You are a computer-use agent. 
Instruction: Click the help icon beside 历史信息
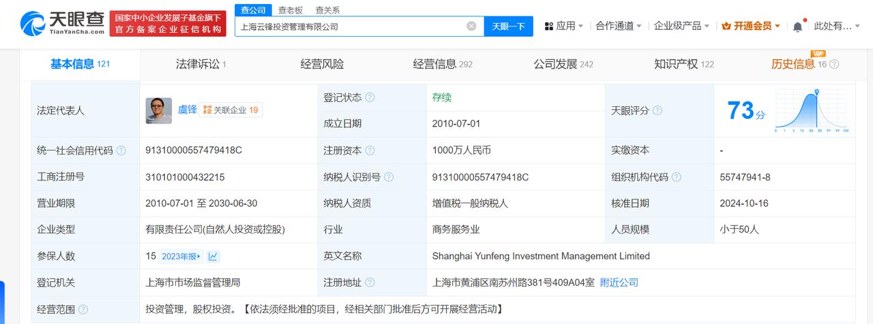coord(834,65)
